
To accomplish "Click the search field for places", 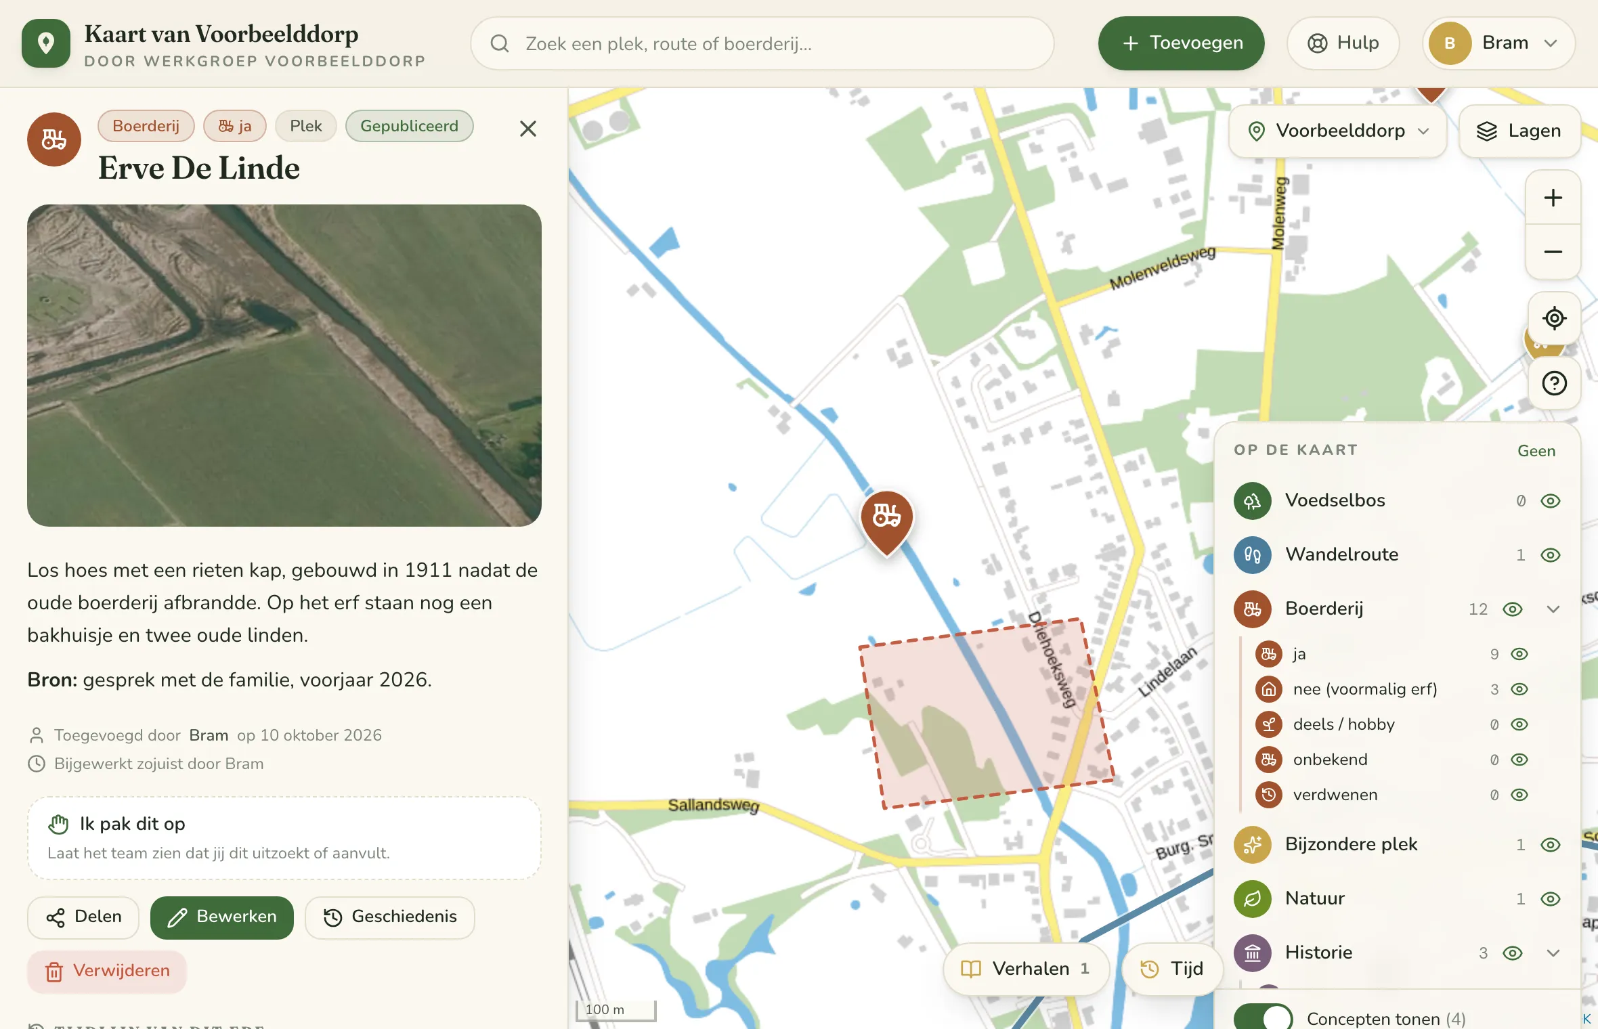I will click(x=762, y=43).
